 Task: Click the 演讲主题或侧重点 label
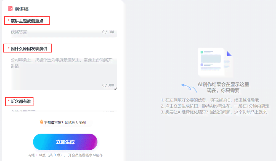click(x=27, y=21)
